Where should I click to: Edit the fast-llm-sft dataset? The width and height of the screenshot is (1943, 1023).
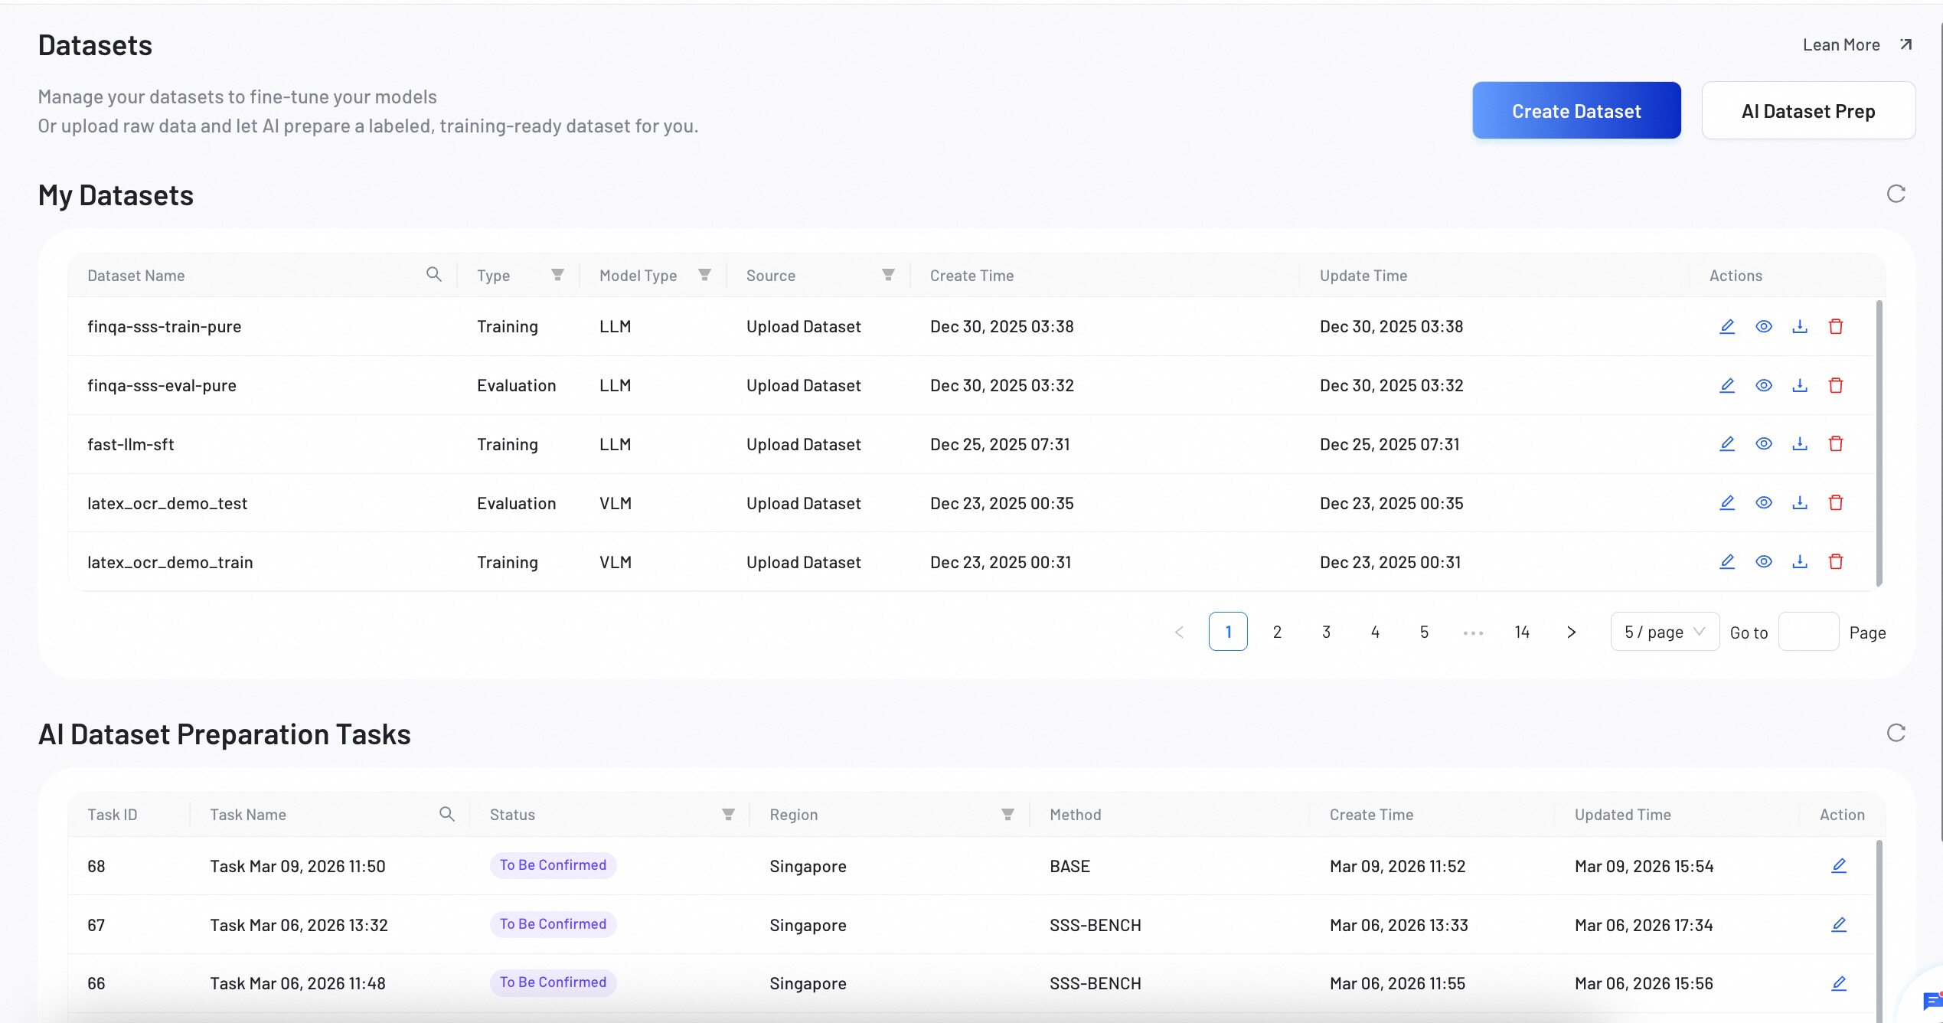1727,443
